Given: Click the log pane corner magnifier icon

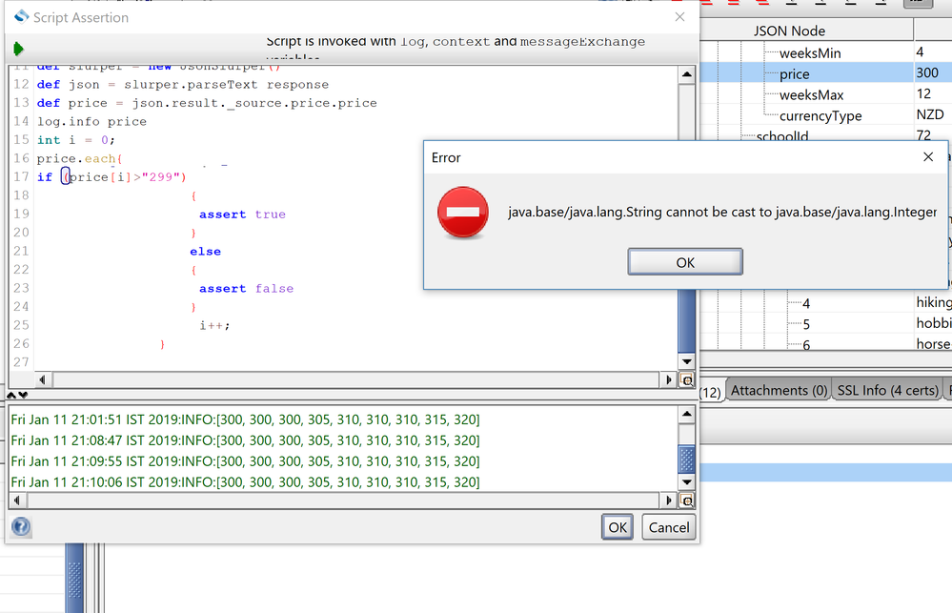Looking at the screenshot, I should click(x=685, y=501).
